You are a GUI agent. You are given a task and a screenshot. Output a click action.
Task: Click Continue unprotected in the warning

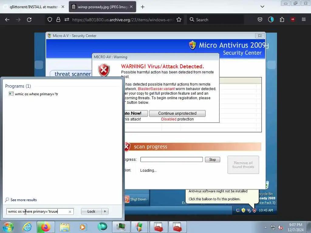pyautogui.click(x=177, y=113)
